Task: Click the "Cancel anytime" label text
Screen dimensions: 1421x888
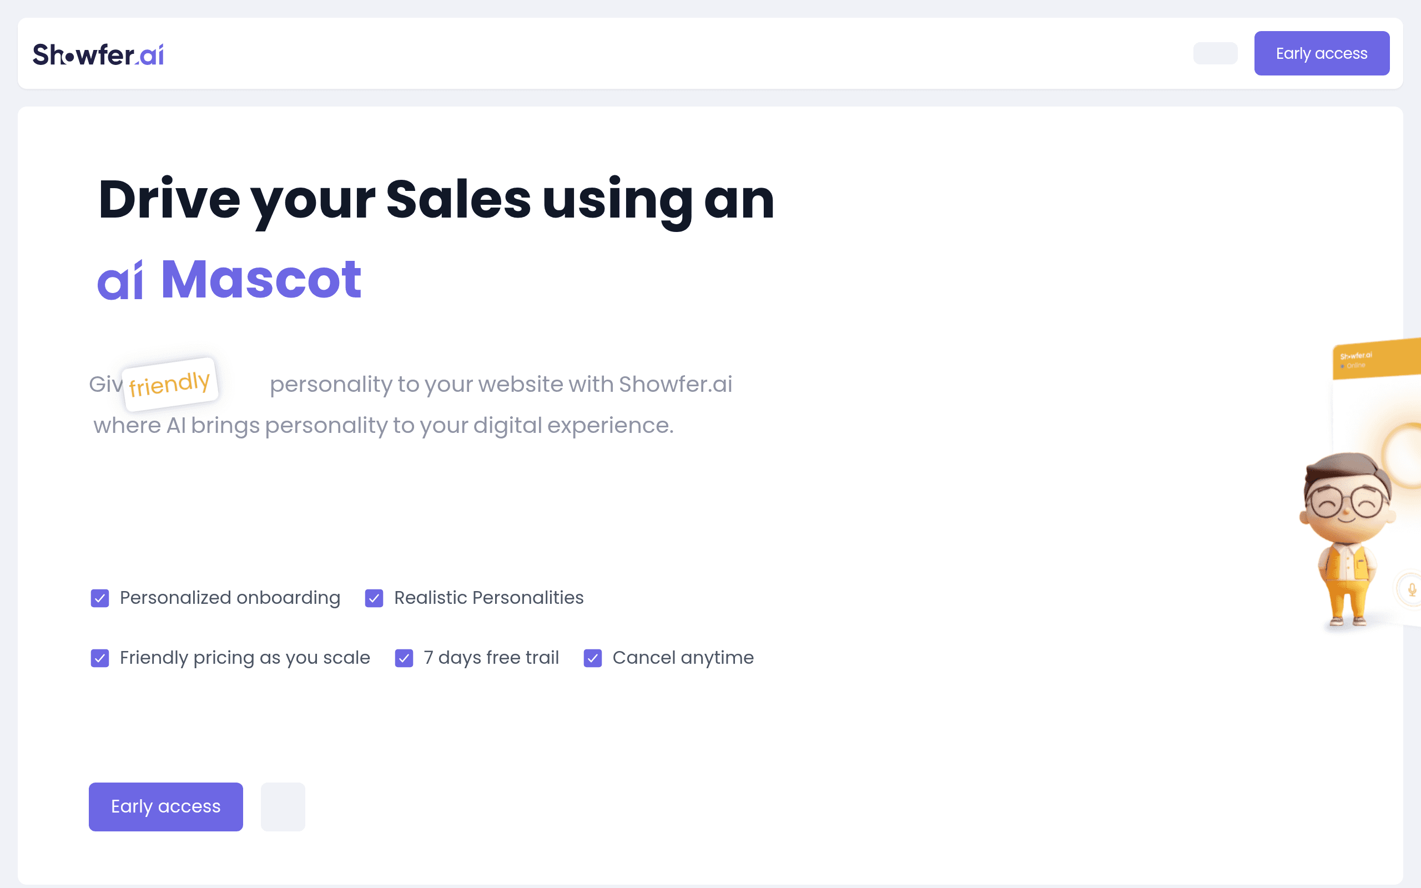Action: [683, 658]
